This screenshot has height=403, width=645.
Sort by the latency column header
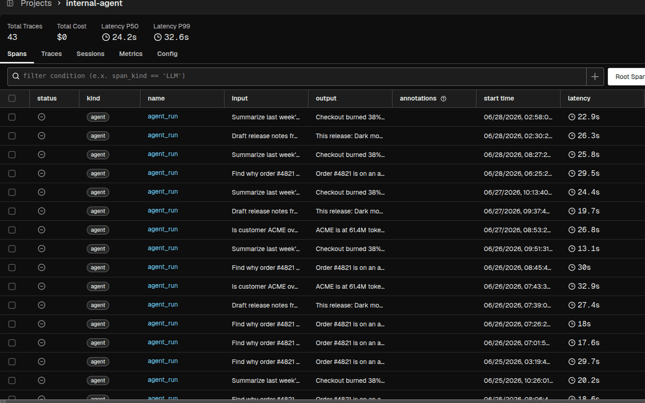pos(579,98)
